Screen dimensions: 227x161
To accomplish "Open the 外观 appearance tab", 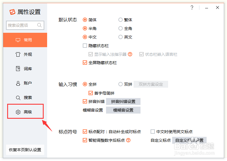I will pyautogui.click(x=25, y=54).
